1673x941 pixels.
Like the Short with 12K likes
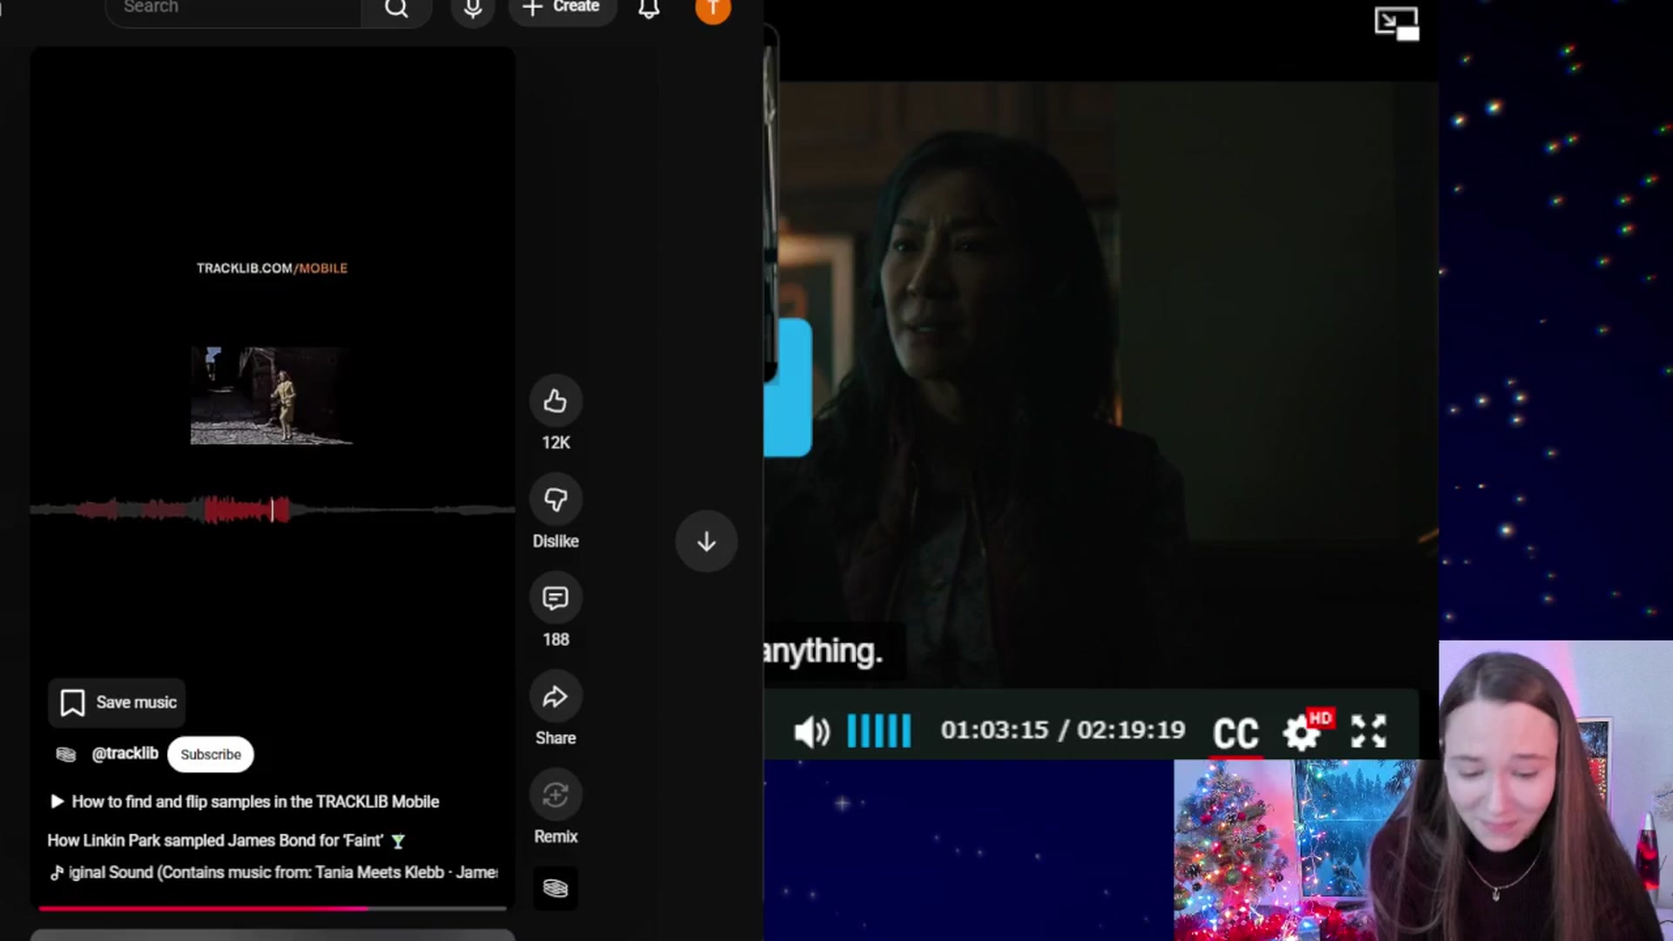556,402
